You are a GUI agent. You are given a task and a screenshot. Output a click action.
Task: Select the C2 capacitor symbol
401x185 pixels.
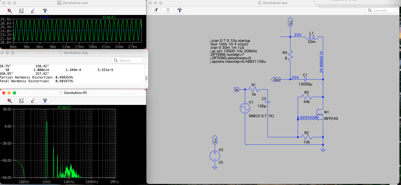tap(268, 102)
